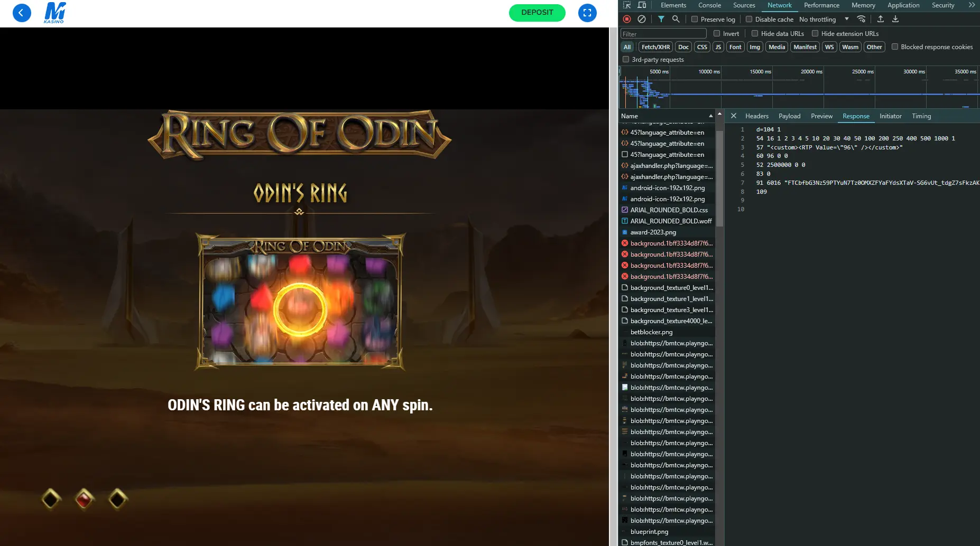Select the inspect element picker icon
Viewport: 980px width, 546px height.
627,5
